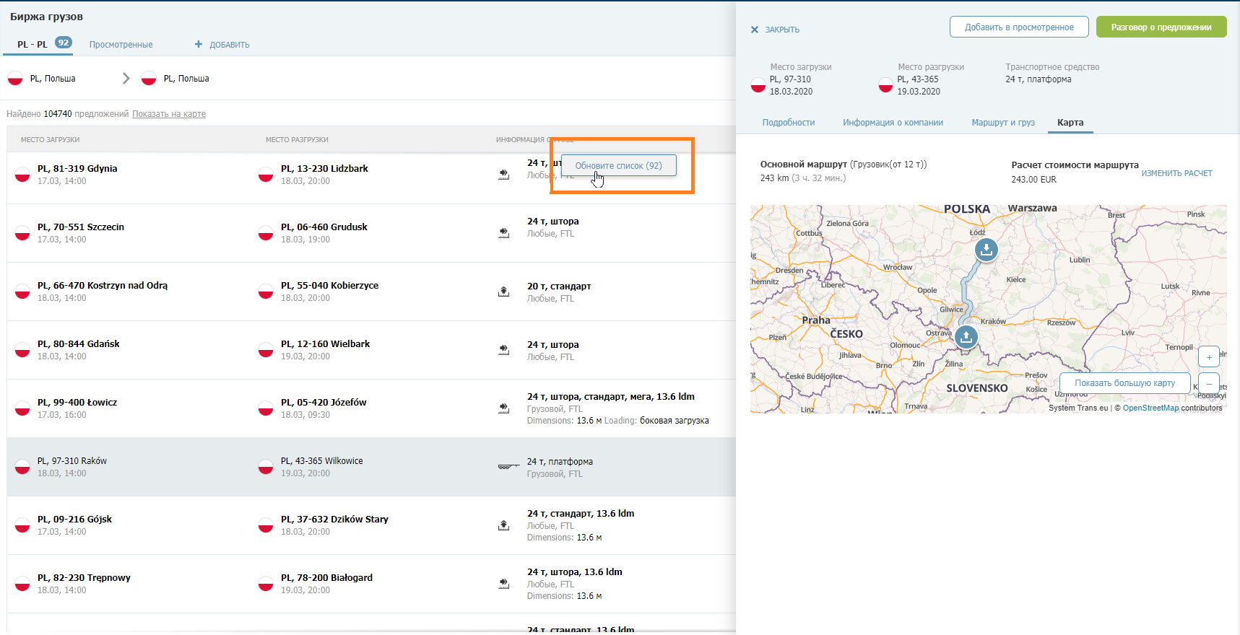Select the Карта tab
1240x635 pixels.
point(1070,123)
